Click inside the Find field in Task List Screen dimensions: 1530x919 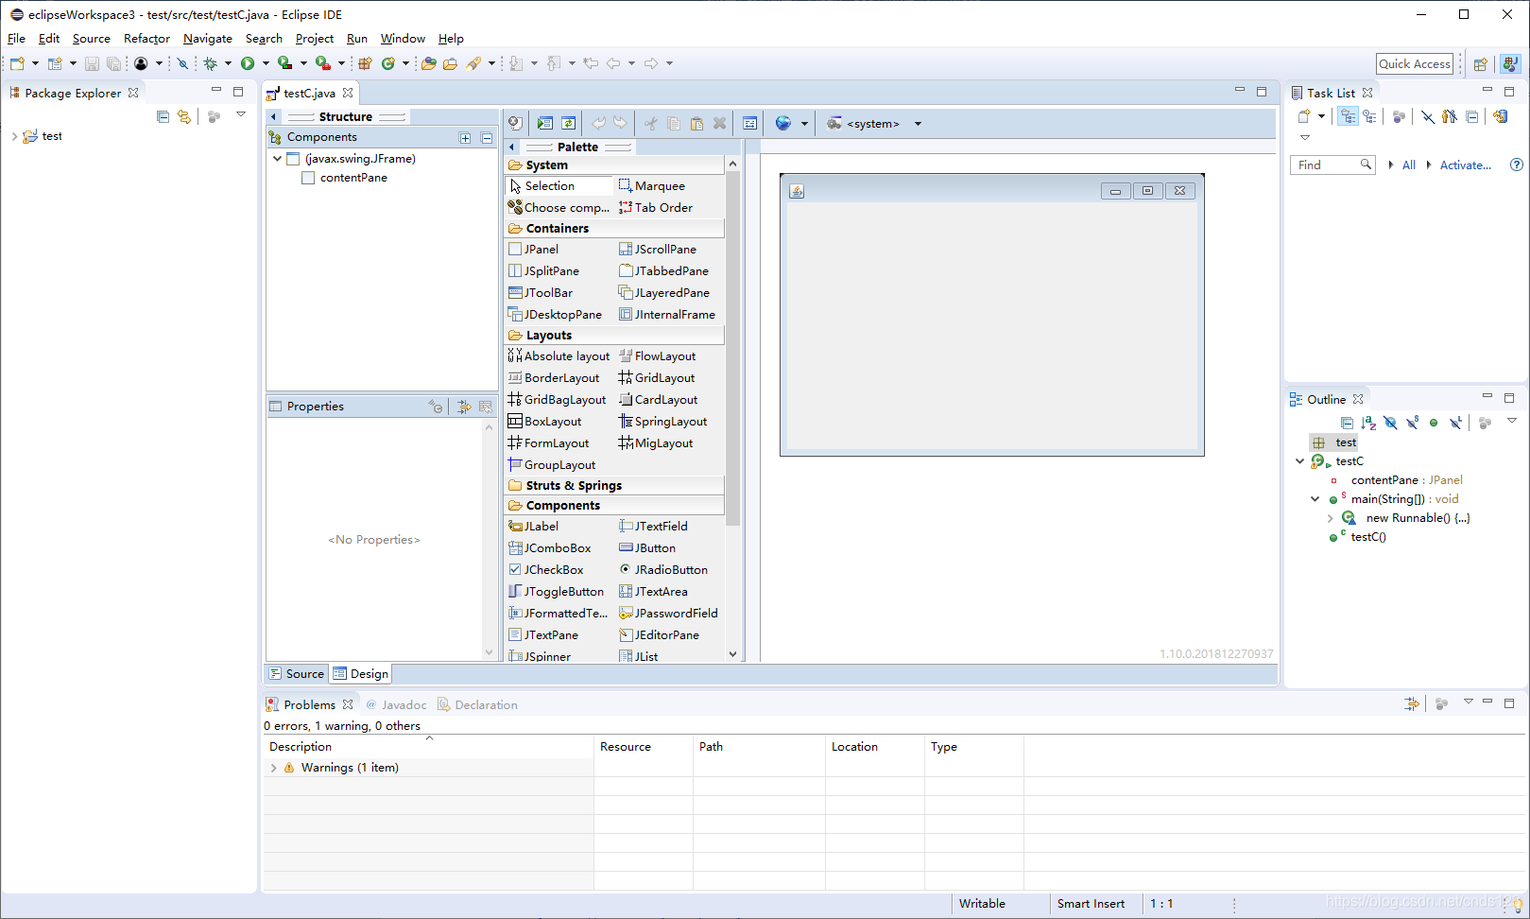point(1327,165)
